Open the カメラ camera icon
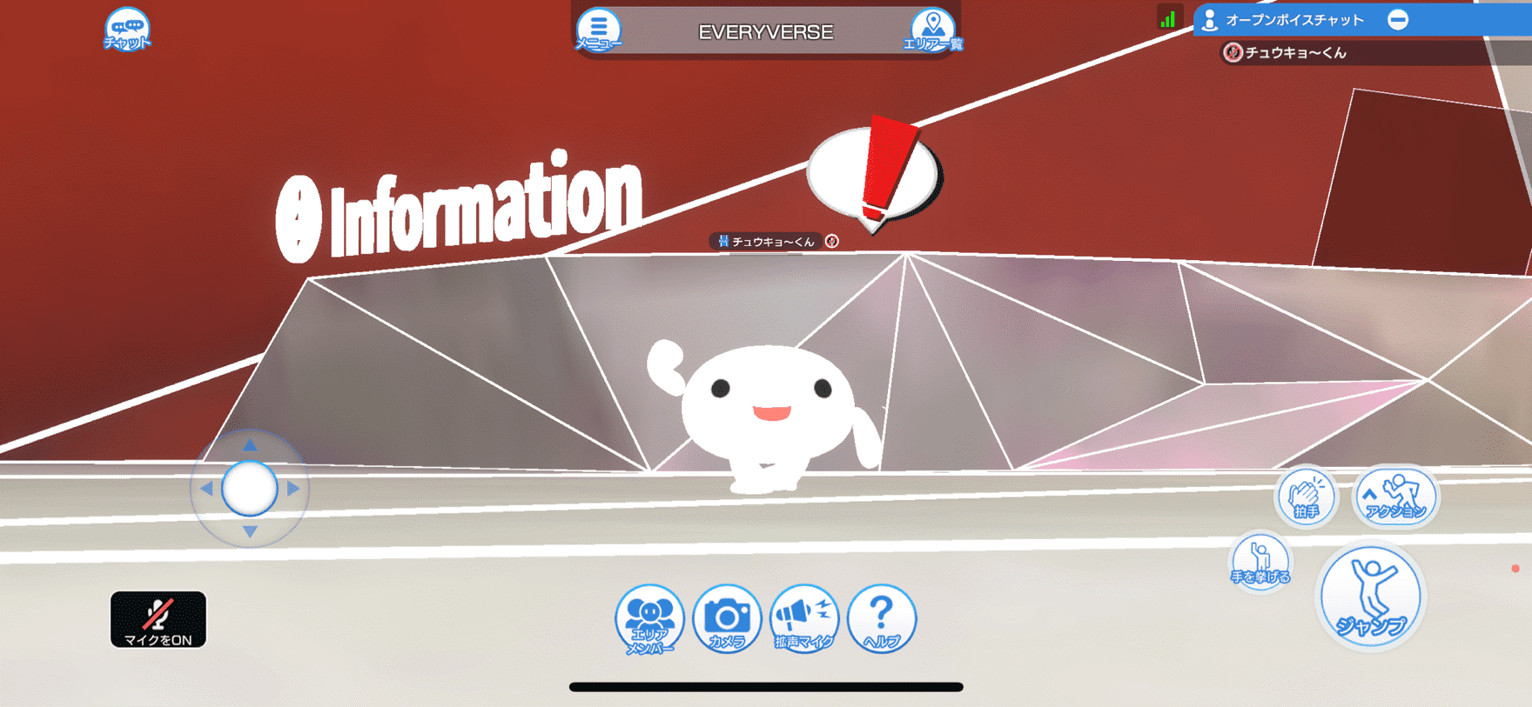This screenshot has height=707, width=1532. coord(727,619)
